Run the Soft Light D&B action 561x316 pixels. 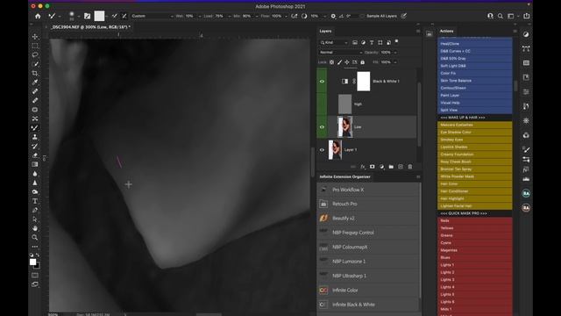coord(475,66)
